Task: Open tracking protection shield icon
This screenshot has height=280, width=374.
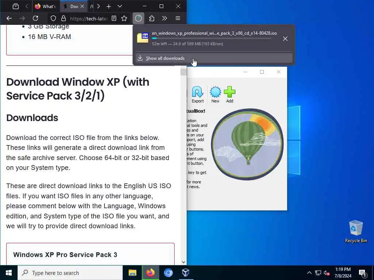Action: [53, 18]
